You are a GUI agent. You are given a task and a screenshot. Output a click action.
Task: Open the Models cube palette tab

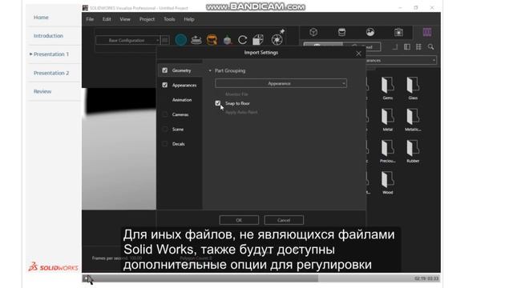[x=313, y=32]
